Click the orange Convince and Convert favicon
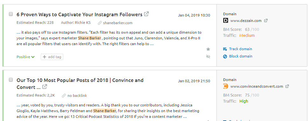This screenshot has height=121, width=308. 225,86
